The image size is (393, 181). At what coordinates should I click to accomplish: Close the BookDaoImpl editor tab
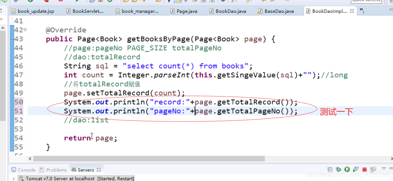coord(352,11)
